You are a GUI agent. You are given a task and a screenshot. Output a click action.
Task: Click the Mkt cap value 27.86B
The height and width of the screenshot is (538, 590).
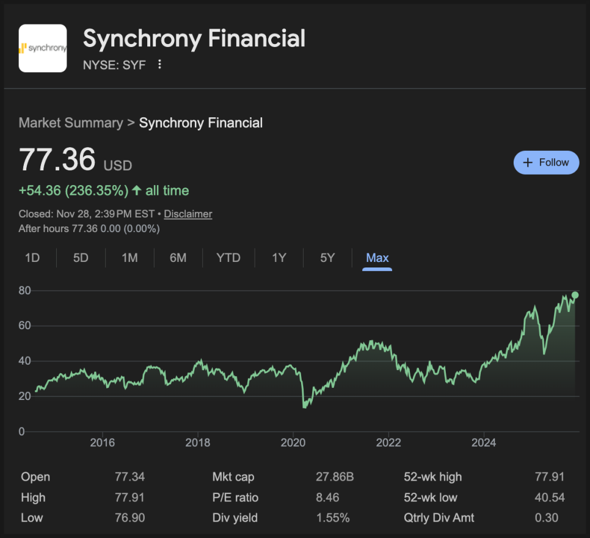[x=332, y=477]
